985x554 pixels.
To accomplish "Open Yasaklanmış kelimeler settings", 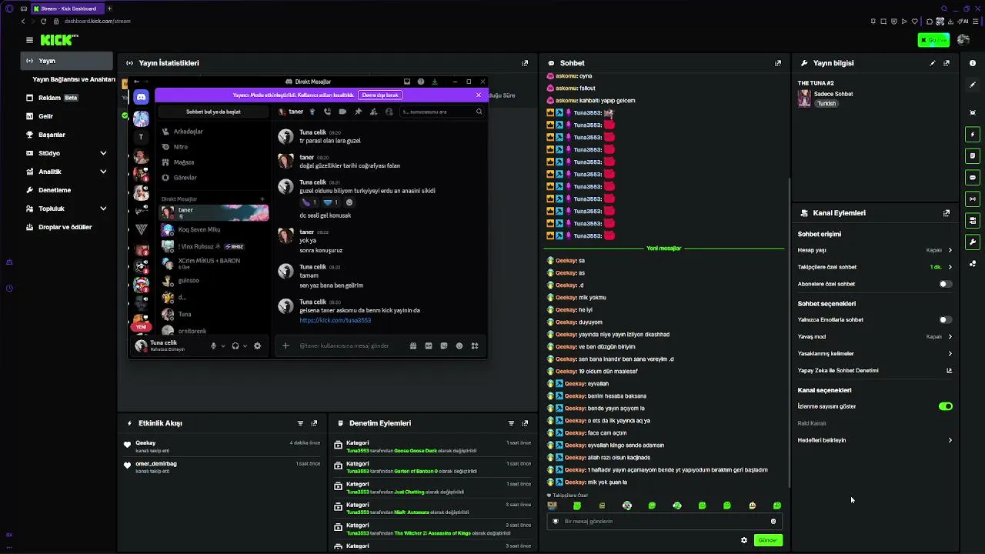I will pos(875,354).
